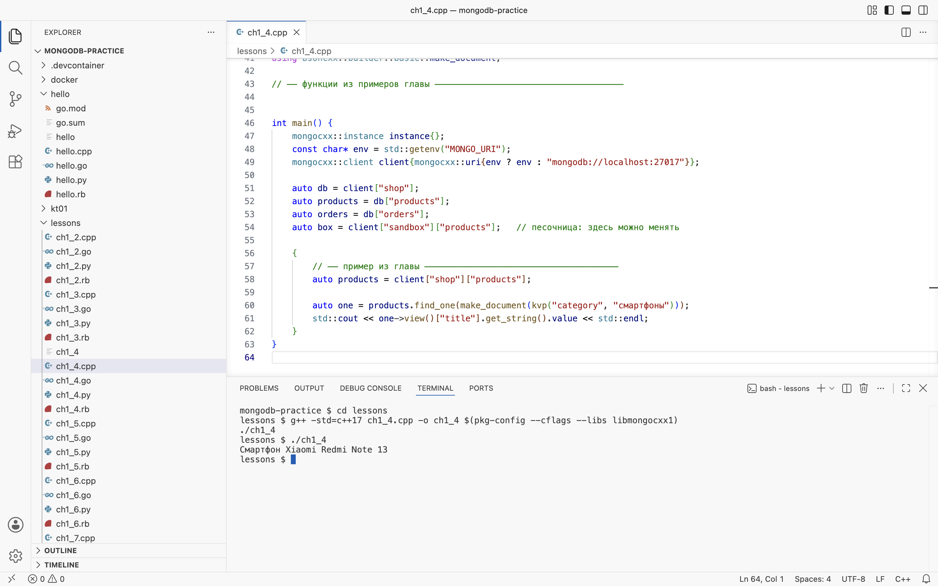
Task: Expand the docker folder
Action: pos(129,79)
